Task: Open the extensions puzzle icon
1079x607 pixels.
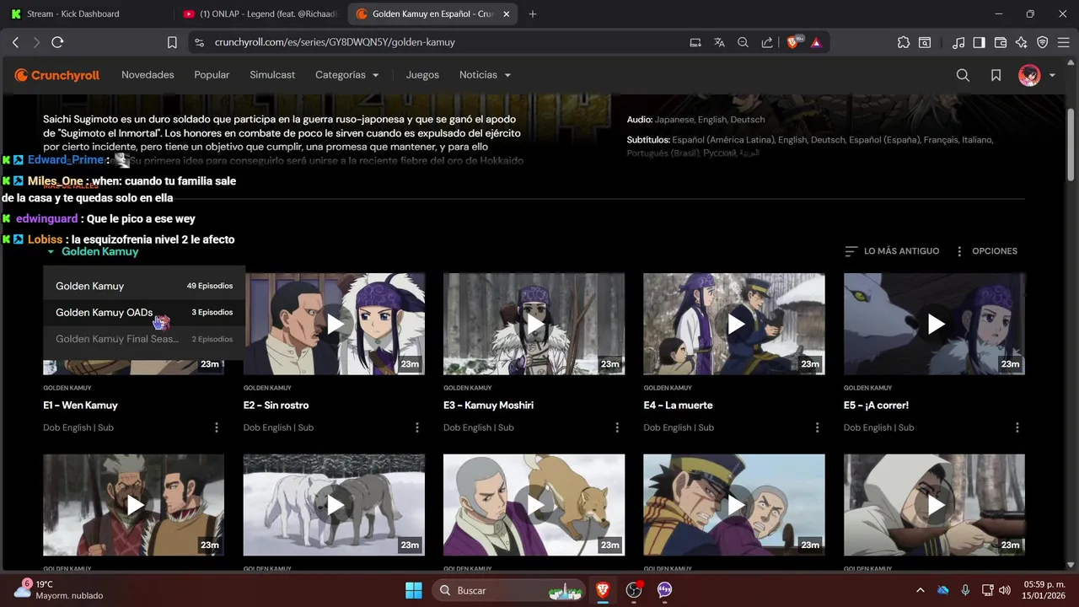Action: (x=904, y=42)
